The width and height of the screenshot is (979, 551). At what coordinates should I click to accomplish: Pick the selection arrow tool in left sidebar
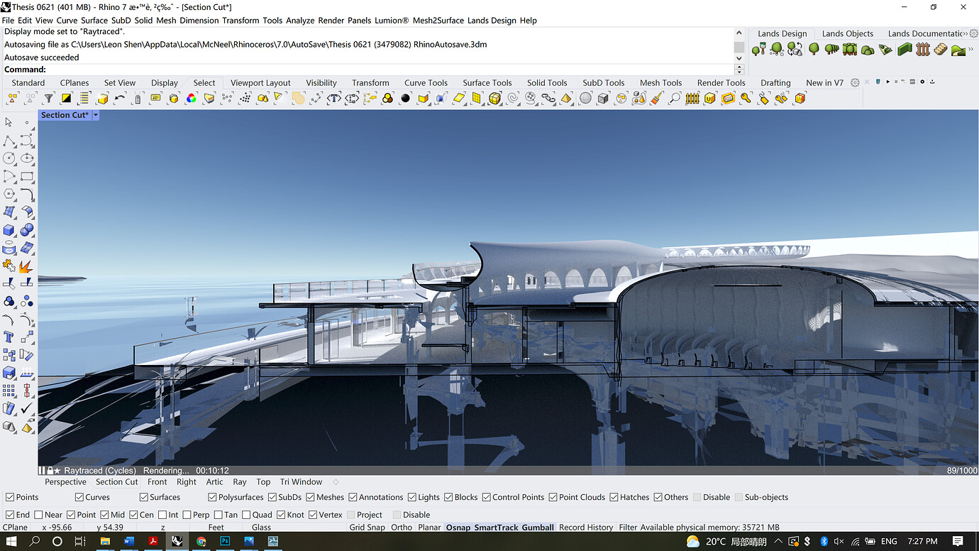pos(9,121)
